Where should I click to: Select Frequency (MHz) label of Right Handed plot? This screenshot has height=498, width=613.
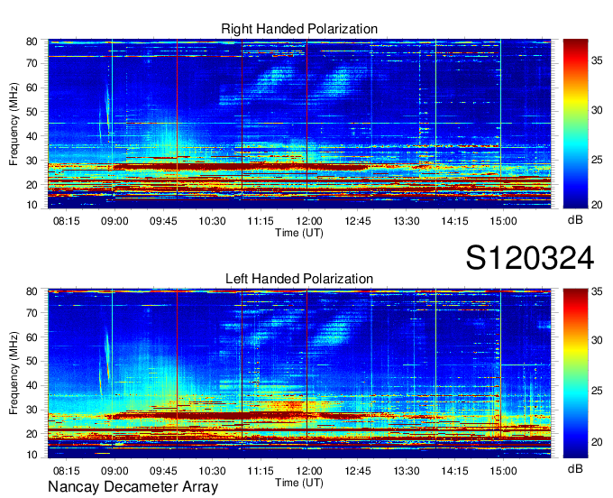[x=14, y=124]
